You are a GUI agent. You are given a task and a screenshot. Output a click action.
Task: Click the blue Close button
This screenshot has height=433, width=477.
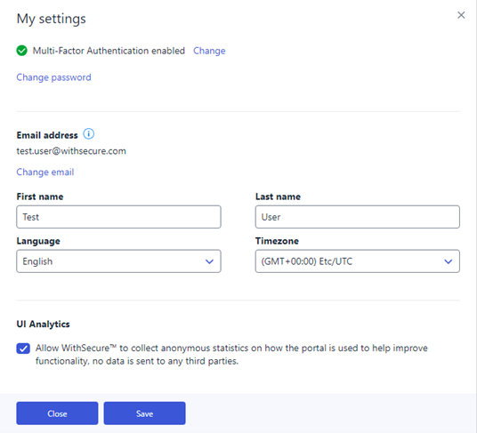click(57, 413)
